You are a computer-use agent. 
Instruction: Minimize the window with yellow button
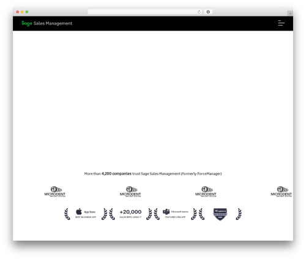[22, 12]
